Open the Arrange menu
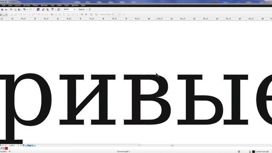This screenshot has width=272, height=153. click(x=27, y=6)
